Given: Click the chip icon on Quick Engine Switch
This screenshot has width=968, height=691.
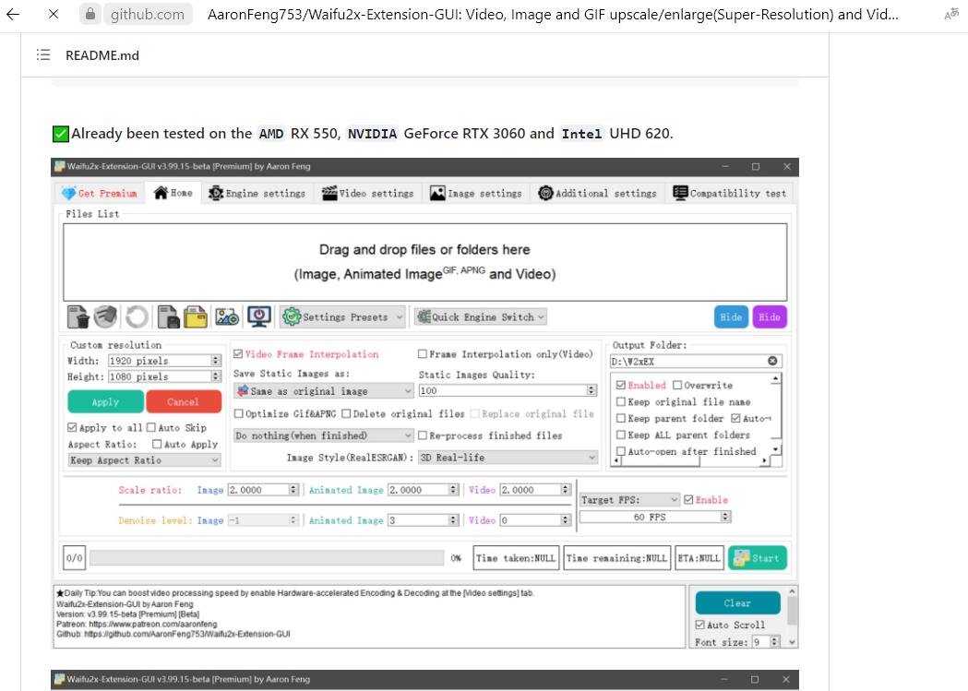Looking at the screenshot, I should pyautogui.click(x=424, y=317).
